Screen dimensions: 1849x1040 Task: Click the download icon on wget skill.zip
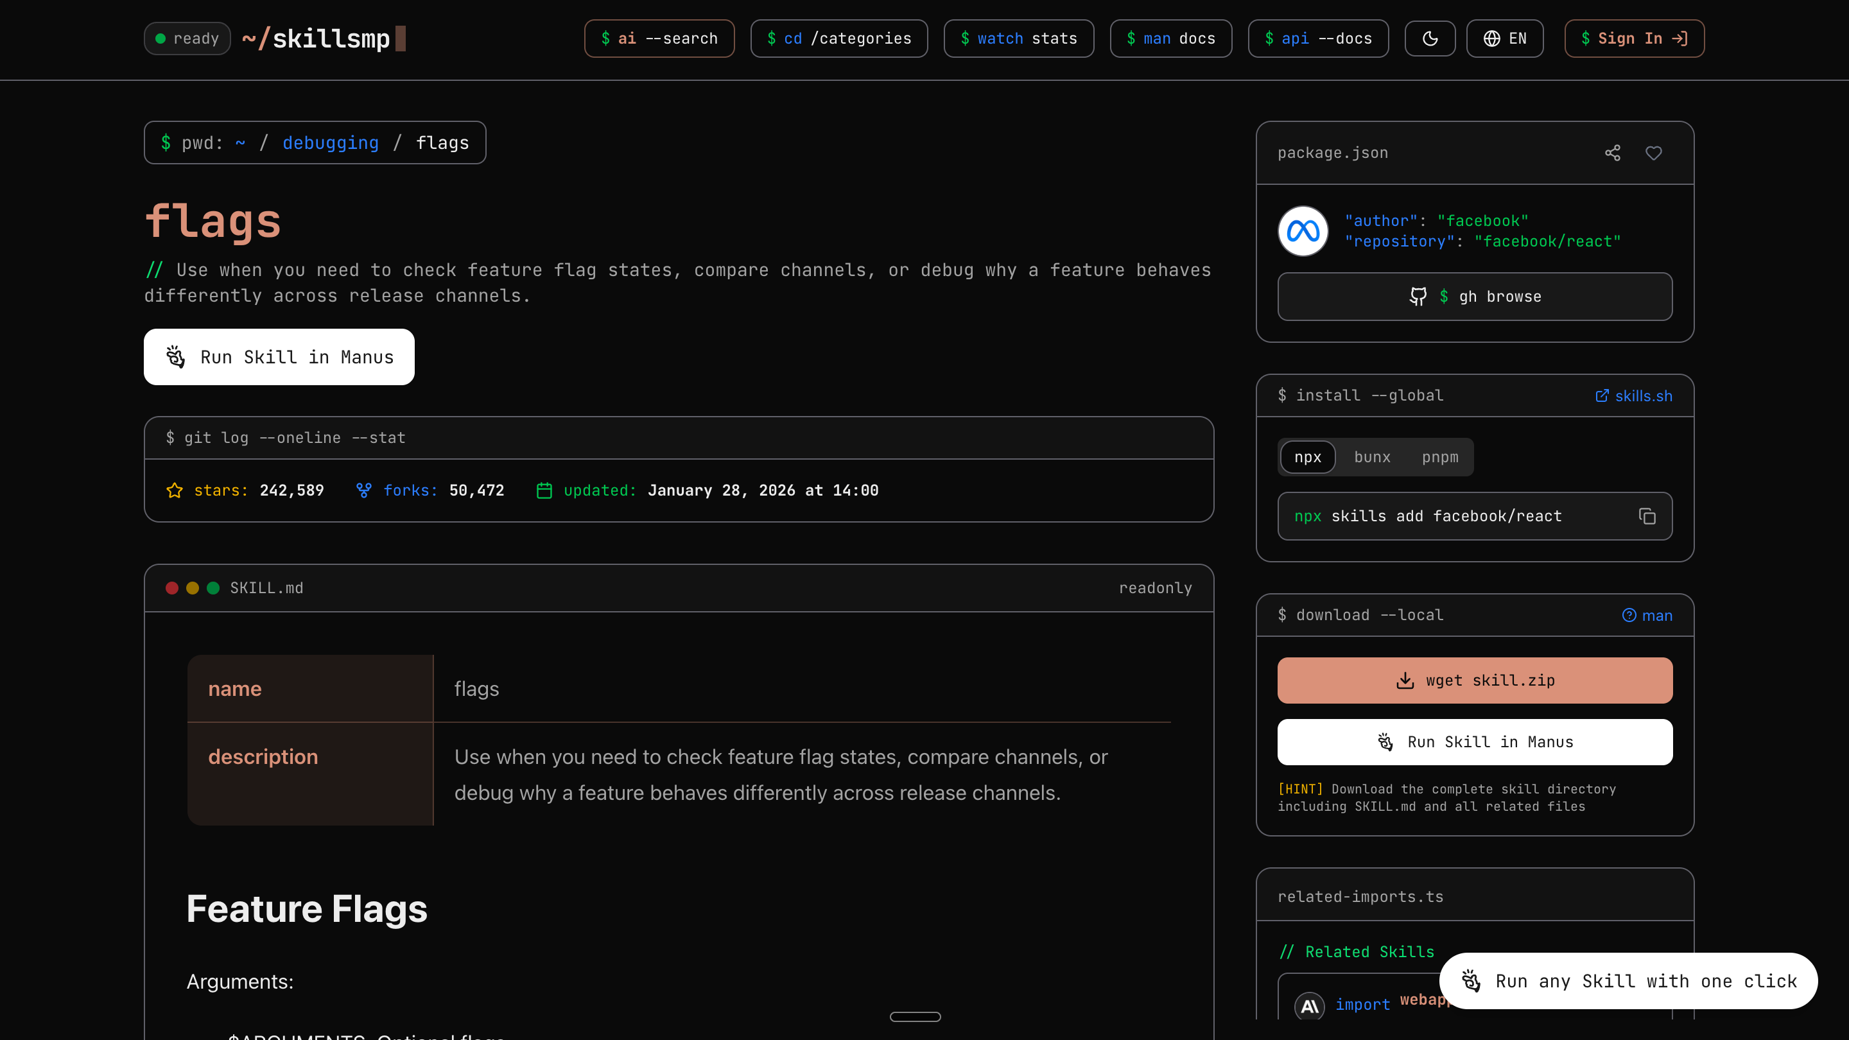click(1405, 680)
